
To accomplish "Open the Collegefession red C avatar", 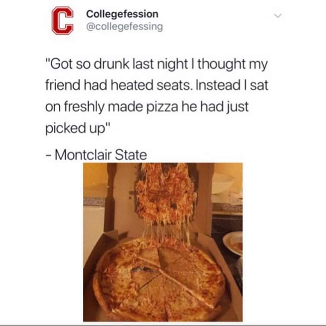I will pyautogui.click(x=62, y=20).
